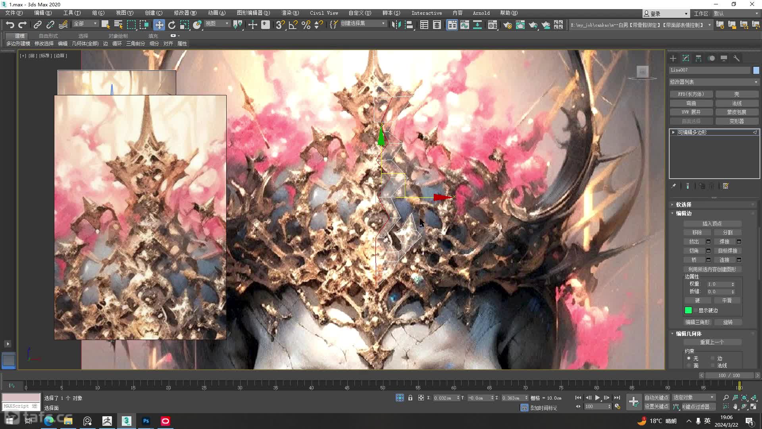
Task: Click the 目标焊接 button
Action: pos(727,251)
